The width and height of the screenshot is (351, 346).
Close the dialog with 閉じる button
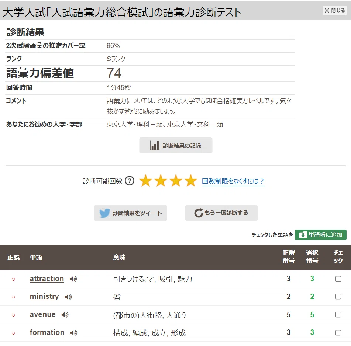335,11
